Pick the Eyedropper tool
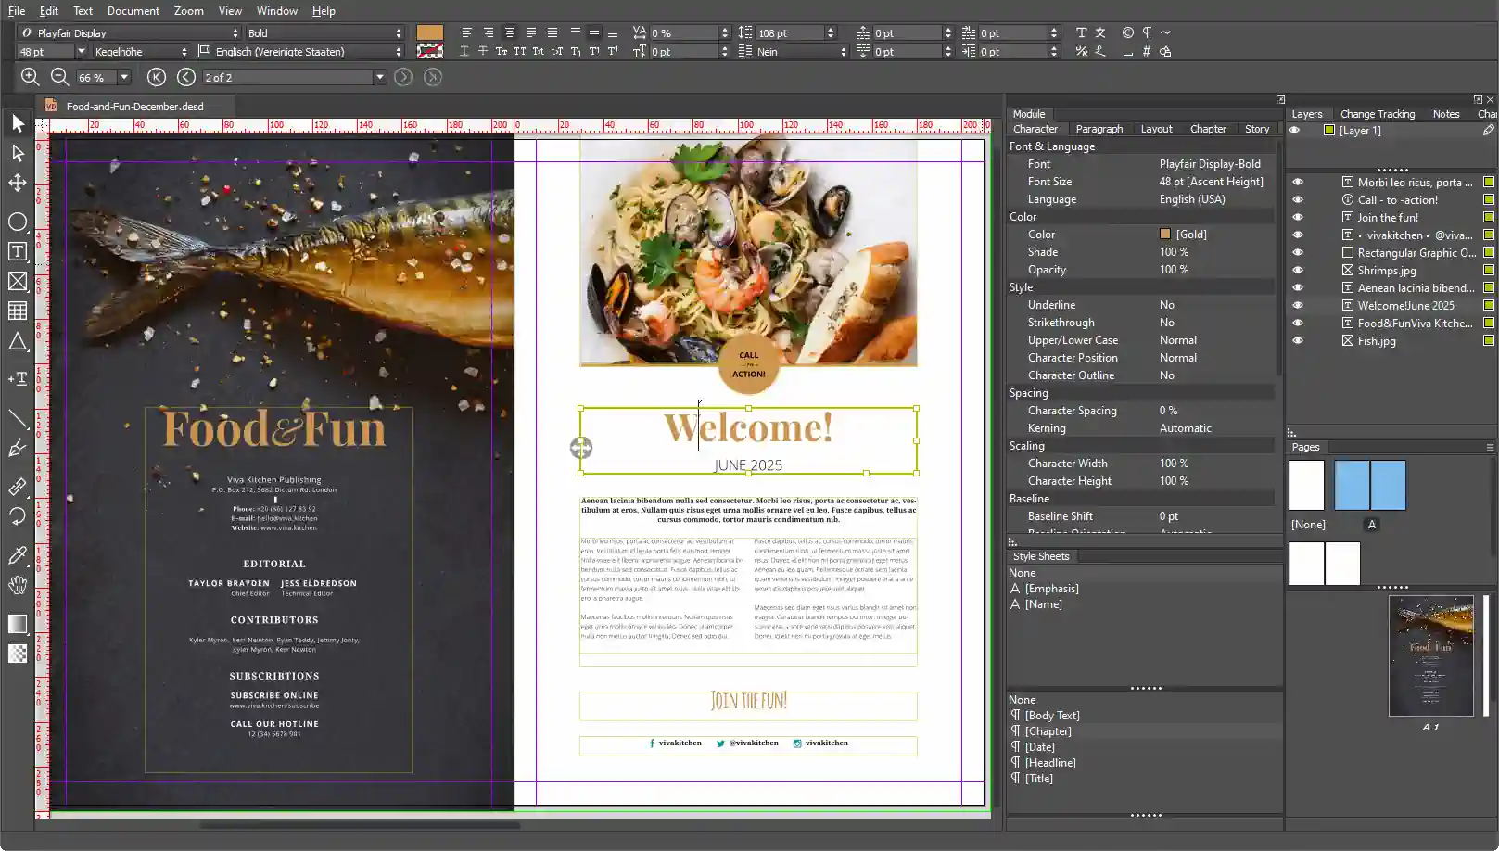Viewport: 1499px width, 851px height. coord(18,555)
